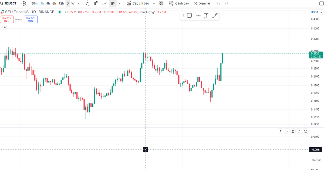Open the chart layout grid icon

tap(161, 3)
